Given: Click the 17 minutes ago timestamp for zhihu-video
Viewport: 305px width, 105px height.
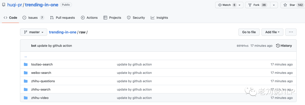Looking at the screenshot, I should pyautogui.click(x=282, y=98).
